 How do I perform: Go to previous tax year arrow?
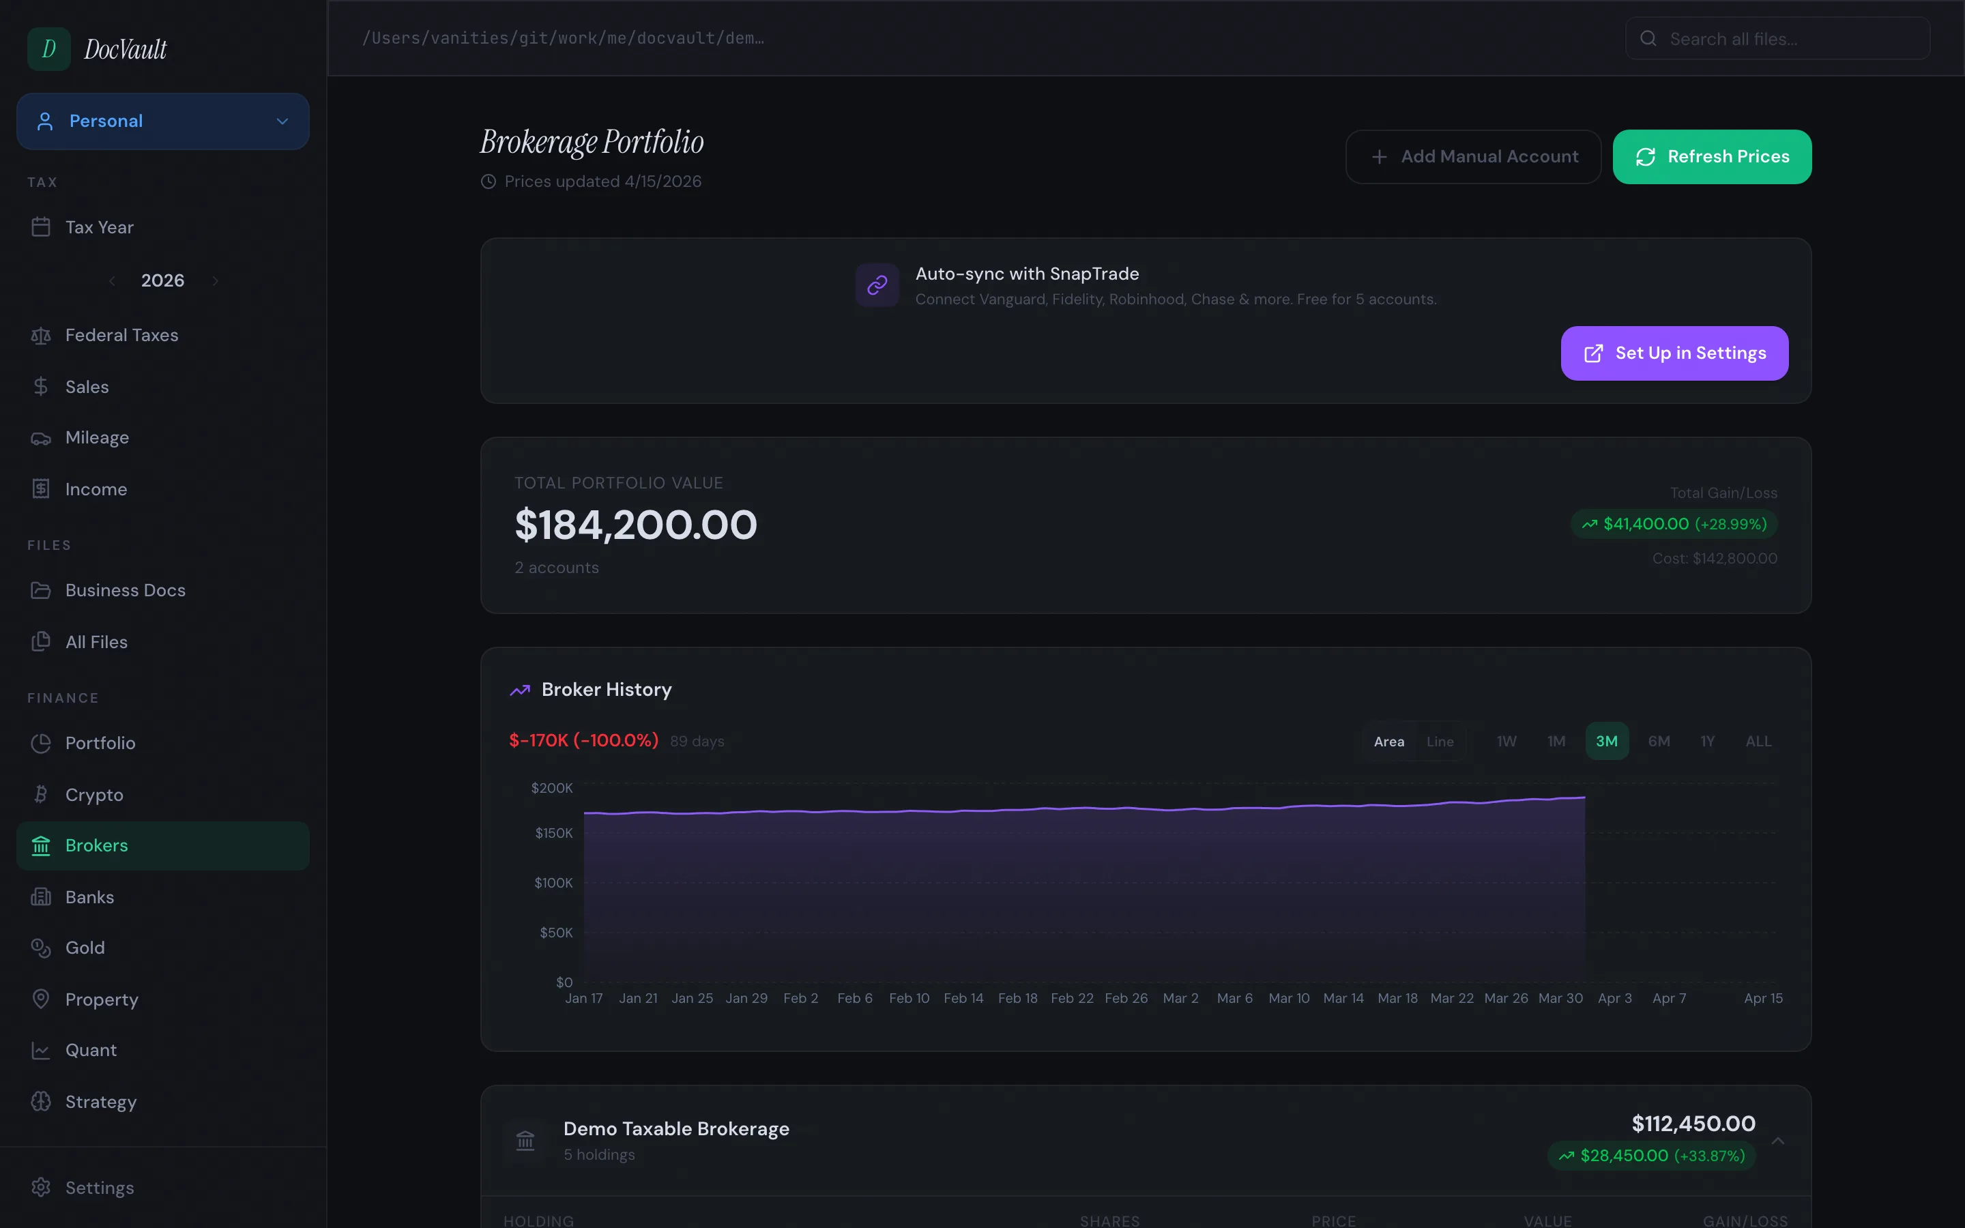click(112, 281)
